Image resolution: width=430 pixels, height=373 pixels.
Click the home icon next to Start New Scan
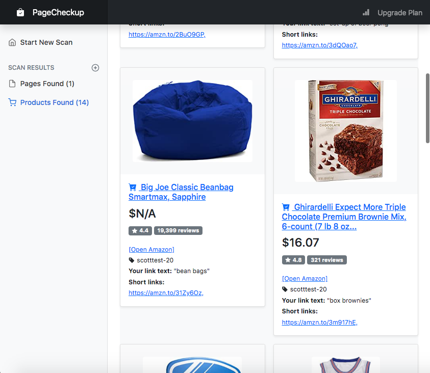(x=12, y=42)
